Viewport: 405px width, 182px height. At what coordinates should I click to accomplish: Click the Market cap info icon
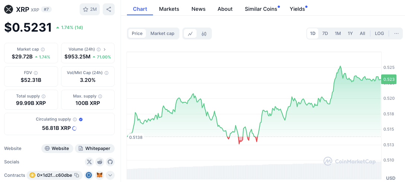click(43, 49)
